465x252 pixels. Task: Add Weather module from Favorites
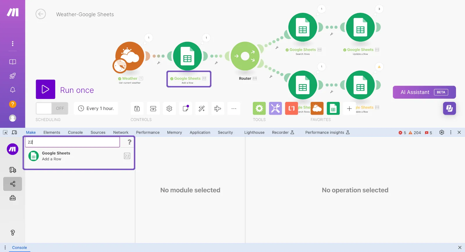[317, 109]
